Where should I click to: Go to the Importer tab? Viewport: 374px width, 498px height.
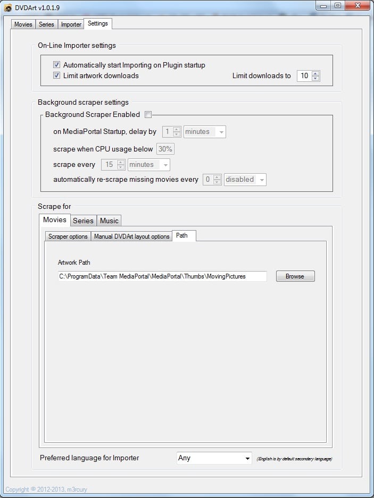[71, 24]
